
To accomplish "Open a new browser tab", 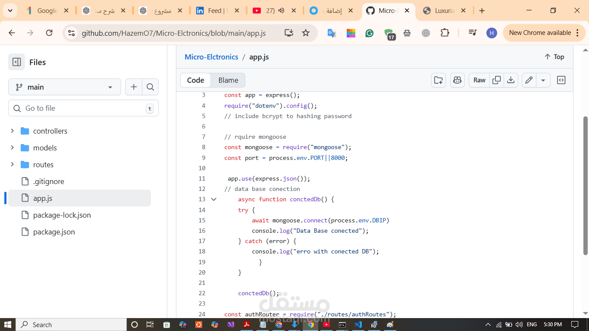I will coord(482,11).
